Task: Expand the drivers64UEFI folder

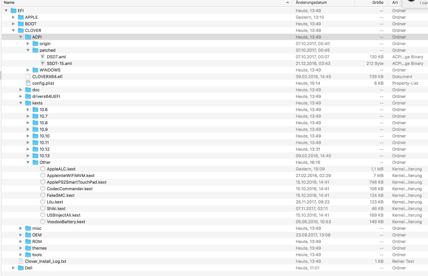Action: tap(21, 97)
